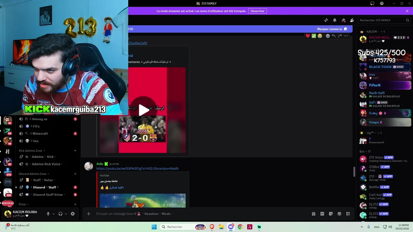Open user settings gear
Screen dimensions: 413x232
click(x=73, y=214)
